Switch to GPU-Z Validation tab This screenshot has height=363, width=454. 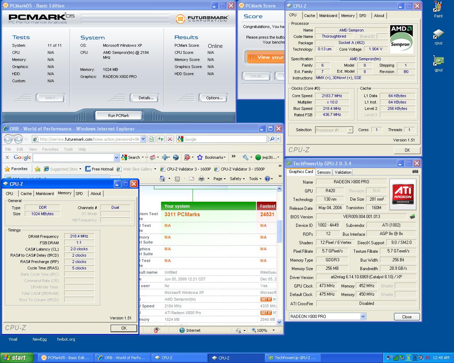click(x=343, y=172)
